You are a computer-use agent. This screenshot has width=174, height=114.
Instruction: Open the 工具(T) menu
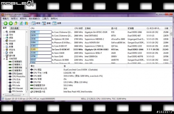(x=45, y=19)
